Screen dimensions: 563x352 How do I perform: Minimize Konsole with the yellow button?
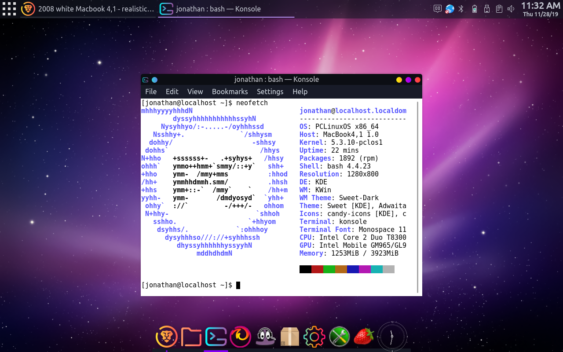(399, 80)
